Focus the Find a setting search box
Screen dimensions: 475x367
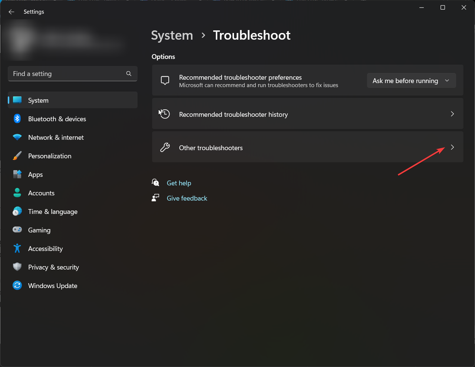[67, 74]
